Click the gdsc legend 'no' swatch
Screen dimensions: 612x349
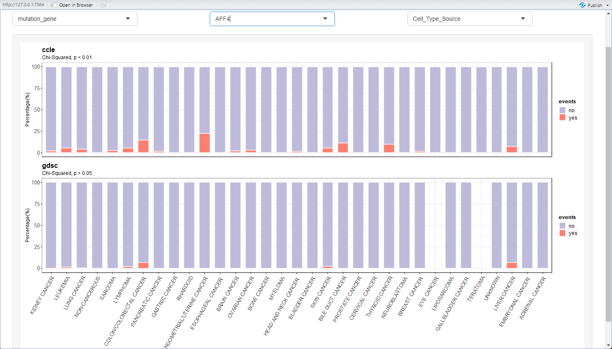click(x=562, y=226)
